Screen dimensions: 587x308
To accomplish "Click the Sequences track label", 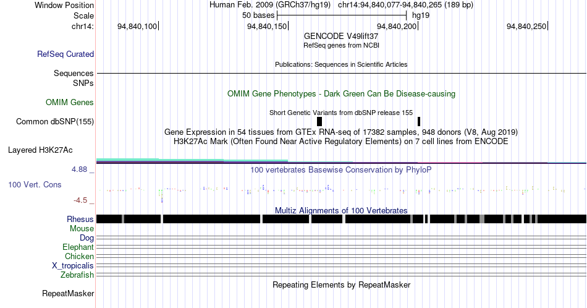I will (74, 73).
